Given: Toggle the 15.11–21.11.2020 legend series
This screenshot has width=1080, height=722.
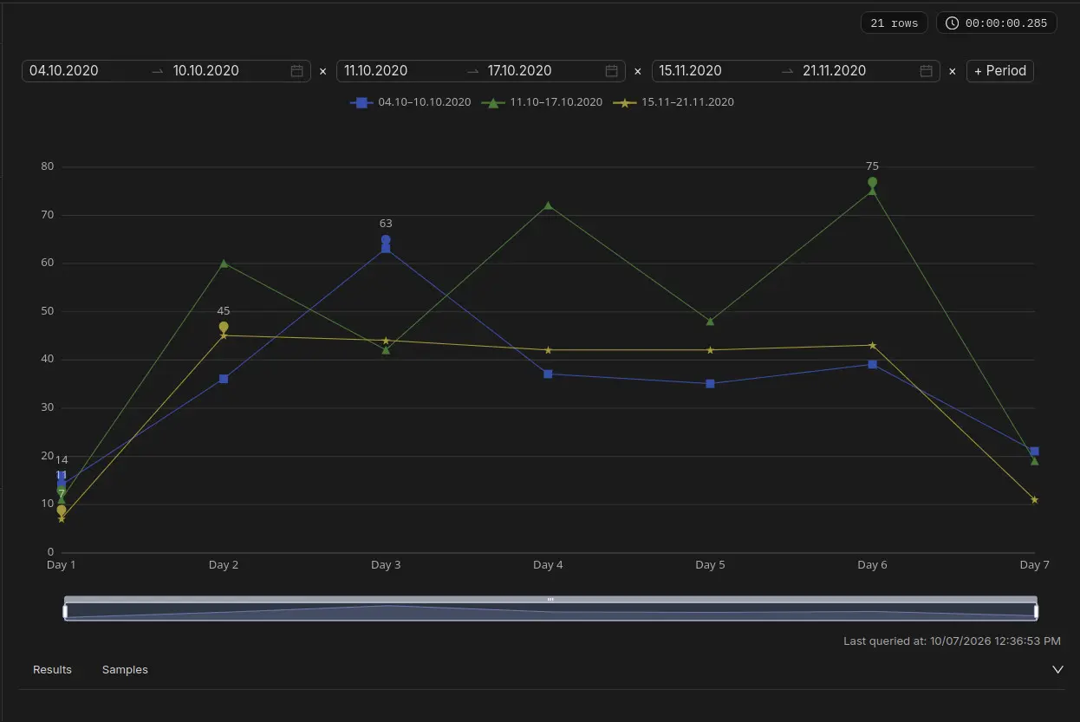Looking at the screenshot, I should click(673, 102).
